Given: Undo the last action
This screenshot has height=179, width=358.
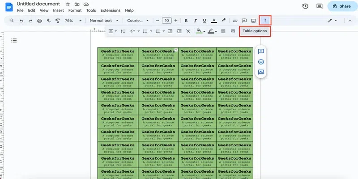Looking at the screenshot, I should coord(21,21).
